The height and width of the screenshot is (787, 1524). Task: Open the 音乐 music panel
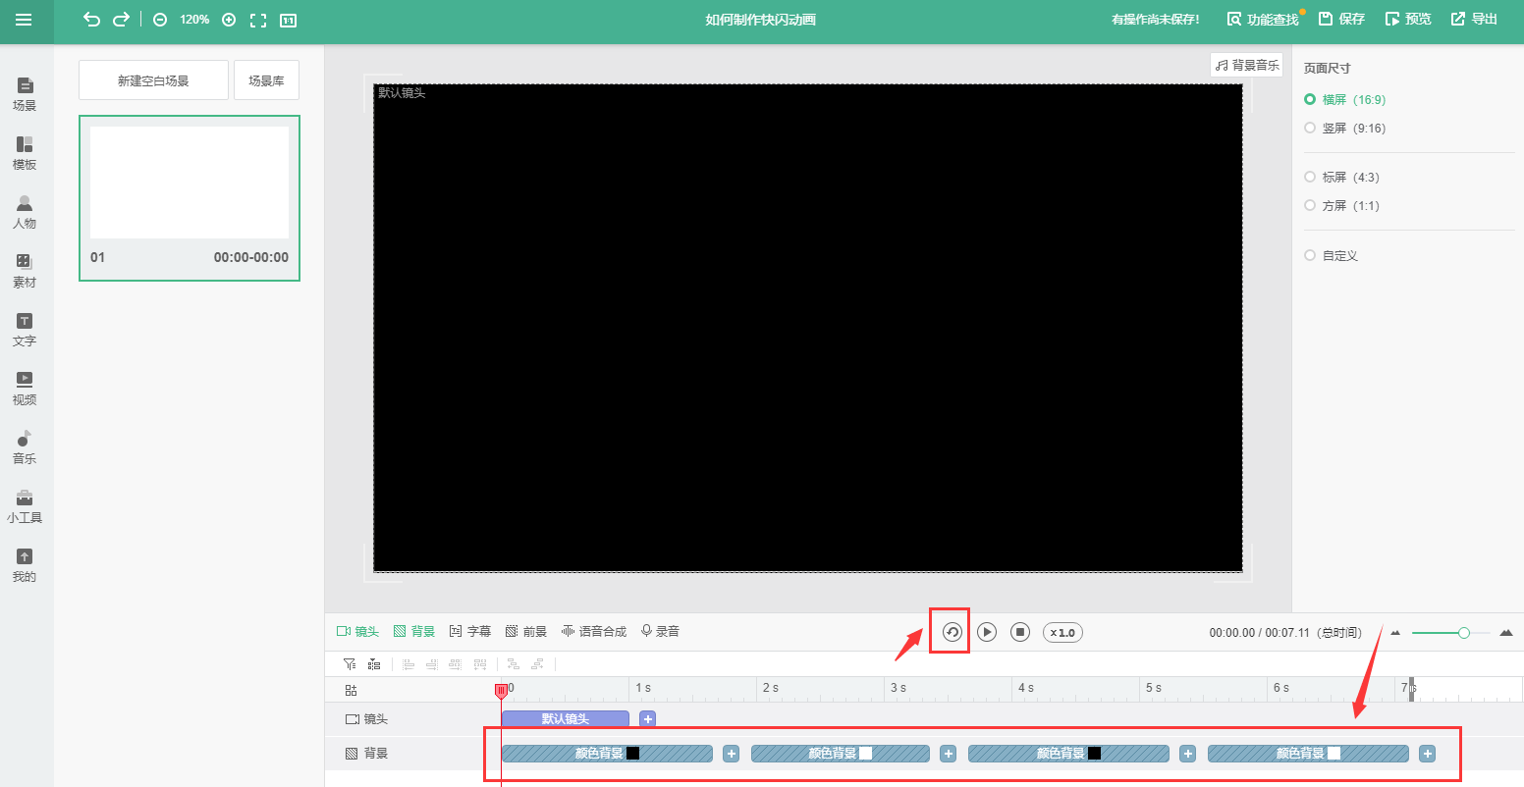25,446
